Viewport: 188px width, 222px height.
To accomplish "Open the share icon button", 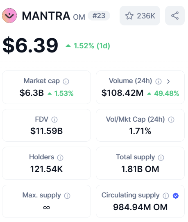I will pos(175,16).
